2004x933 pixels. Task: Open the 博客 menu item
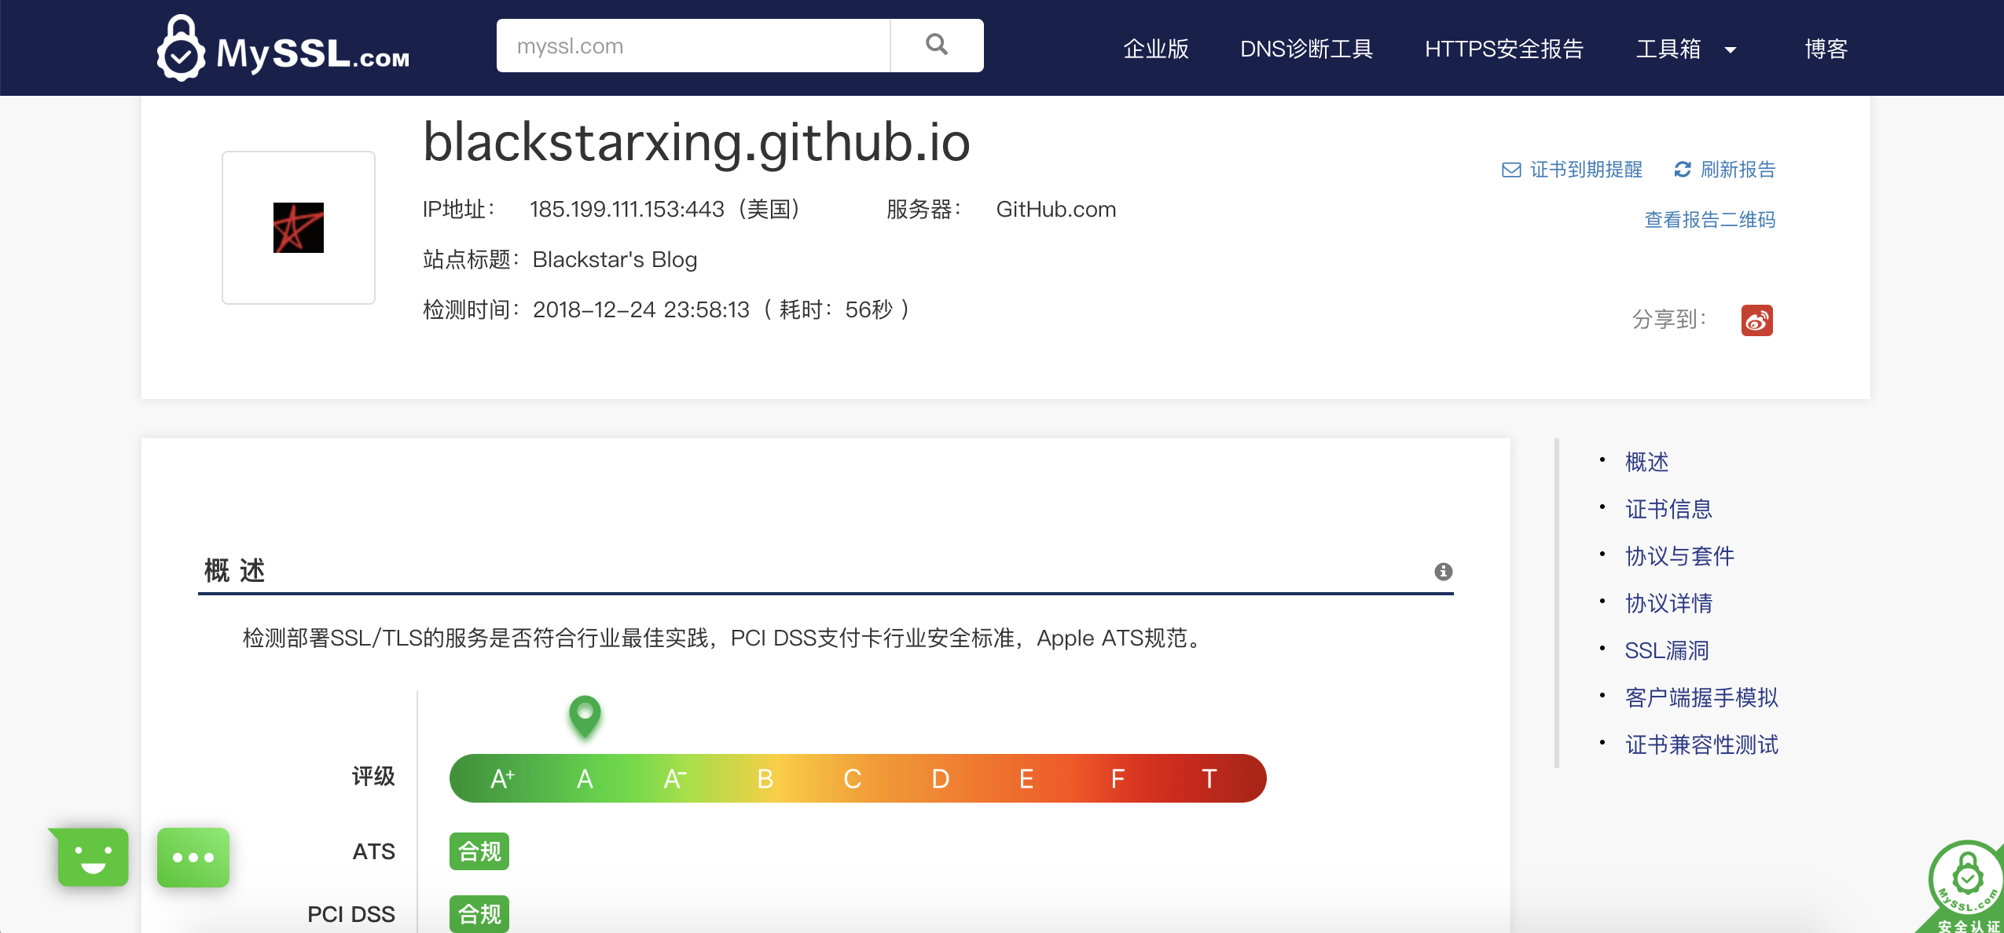click(1826, 49)
